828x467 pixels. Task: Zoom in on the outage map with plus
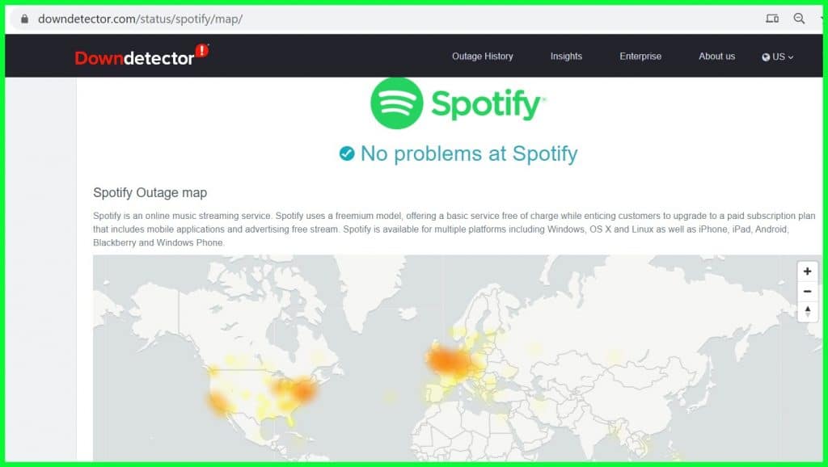tap(807, 272)
